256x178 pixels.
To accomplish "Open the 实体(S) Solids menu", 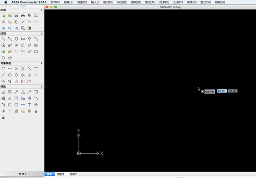I will 192,2.
